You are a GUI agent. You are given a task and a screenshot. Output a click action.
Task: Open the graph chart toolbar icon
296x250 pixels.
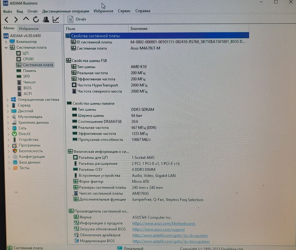click(56, 19)
